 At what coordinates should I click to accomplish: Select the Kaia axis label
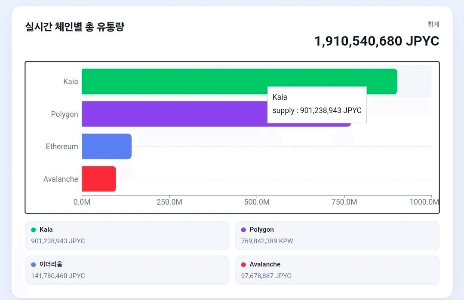(71, 81)
